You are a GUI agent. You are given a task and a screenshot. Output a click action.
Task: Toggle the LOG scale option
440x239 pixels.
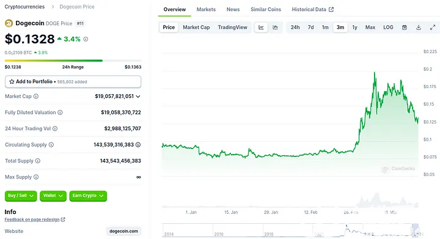point(388,28)
